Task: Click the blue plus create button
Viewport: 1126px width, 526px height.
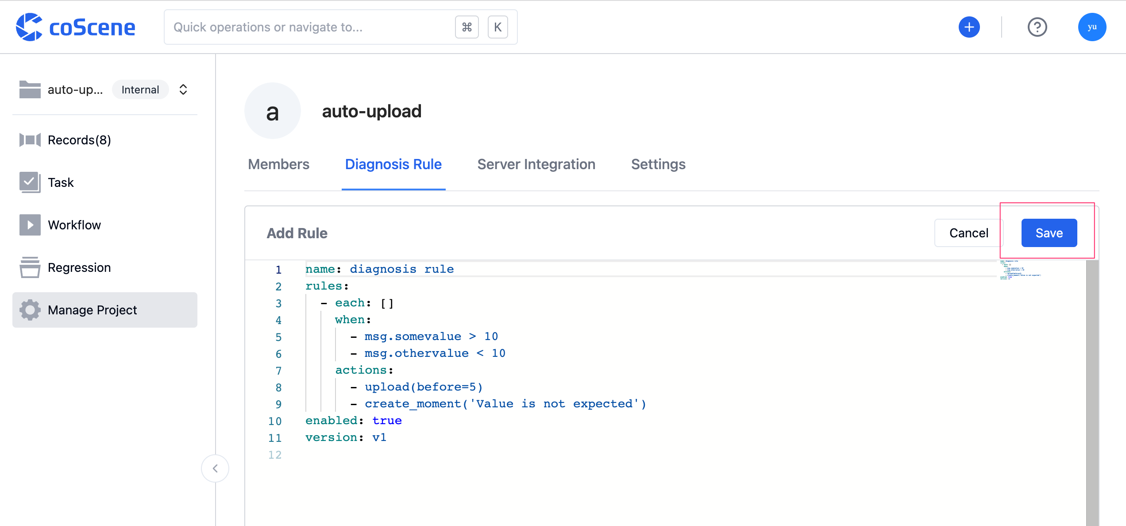Action: point(969,27)
